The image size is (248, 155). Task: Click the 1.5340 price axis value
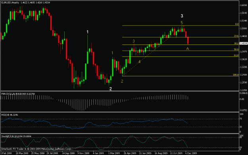[244, 21]
